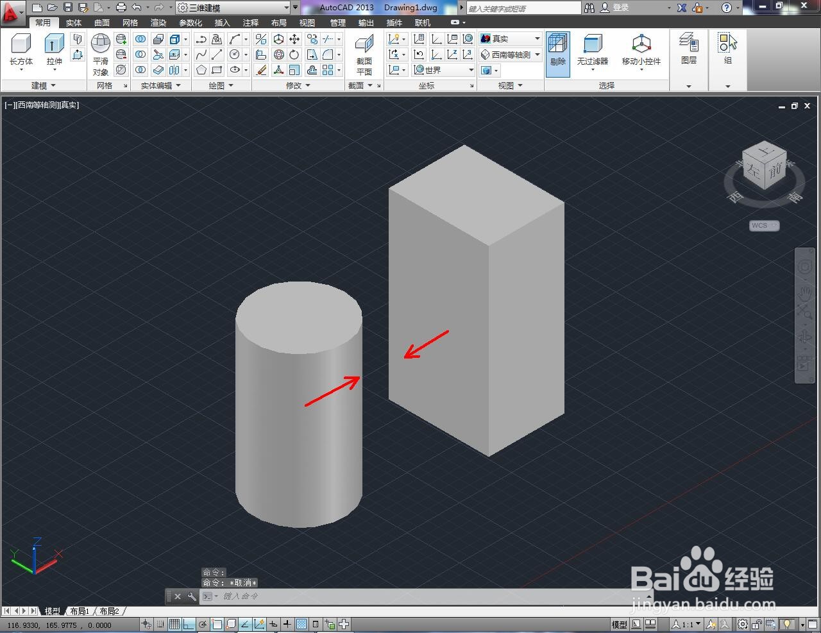Toggle polar tracking in status bar
The height and width of the screenshot is (633, 821).
(203, 624)
